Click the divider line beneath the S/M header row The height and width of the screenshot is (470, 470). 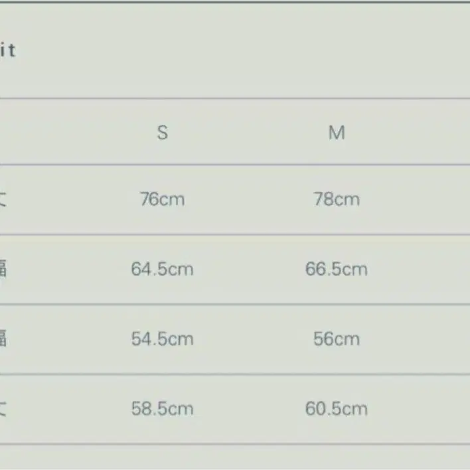(x=235, y=165)
